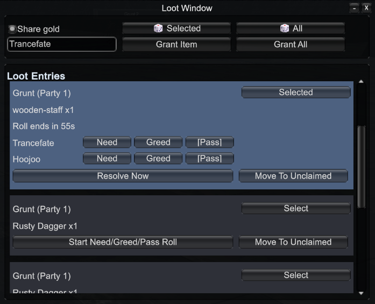Click the scrollbar down arrow
Screen dimensions: 375x304
click(x=361, y=293)
